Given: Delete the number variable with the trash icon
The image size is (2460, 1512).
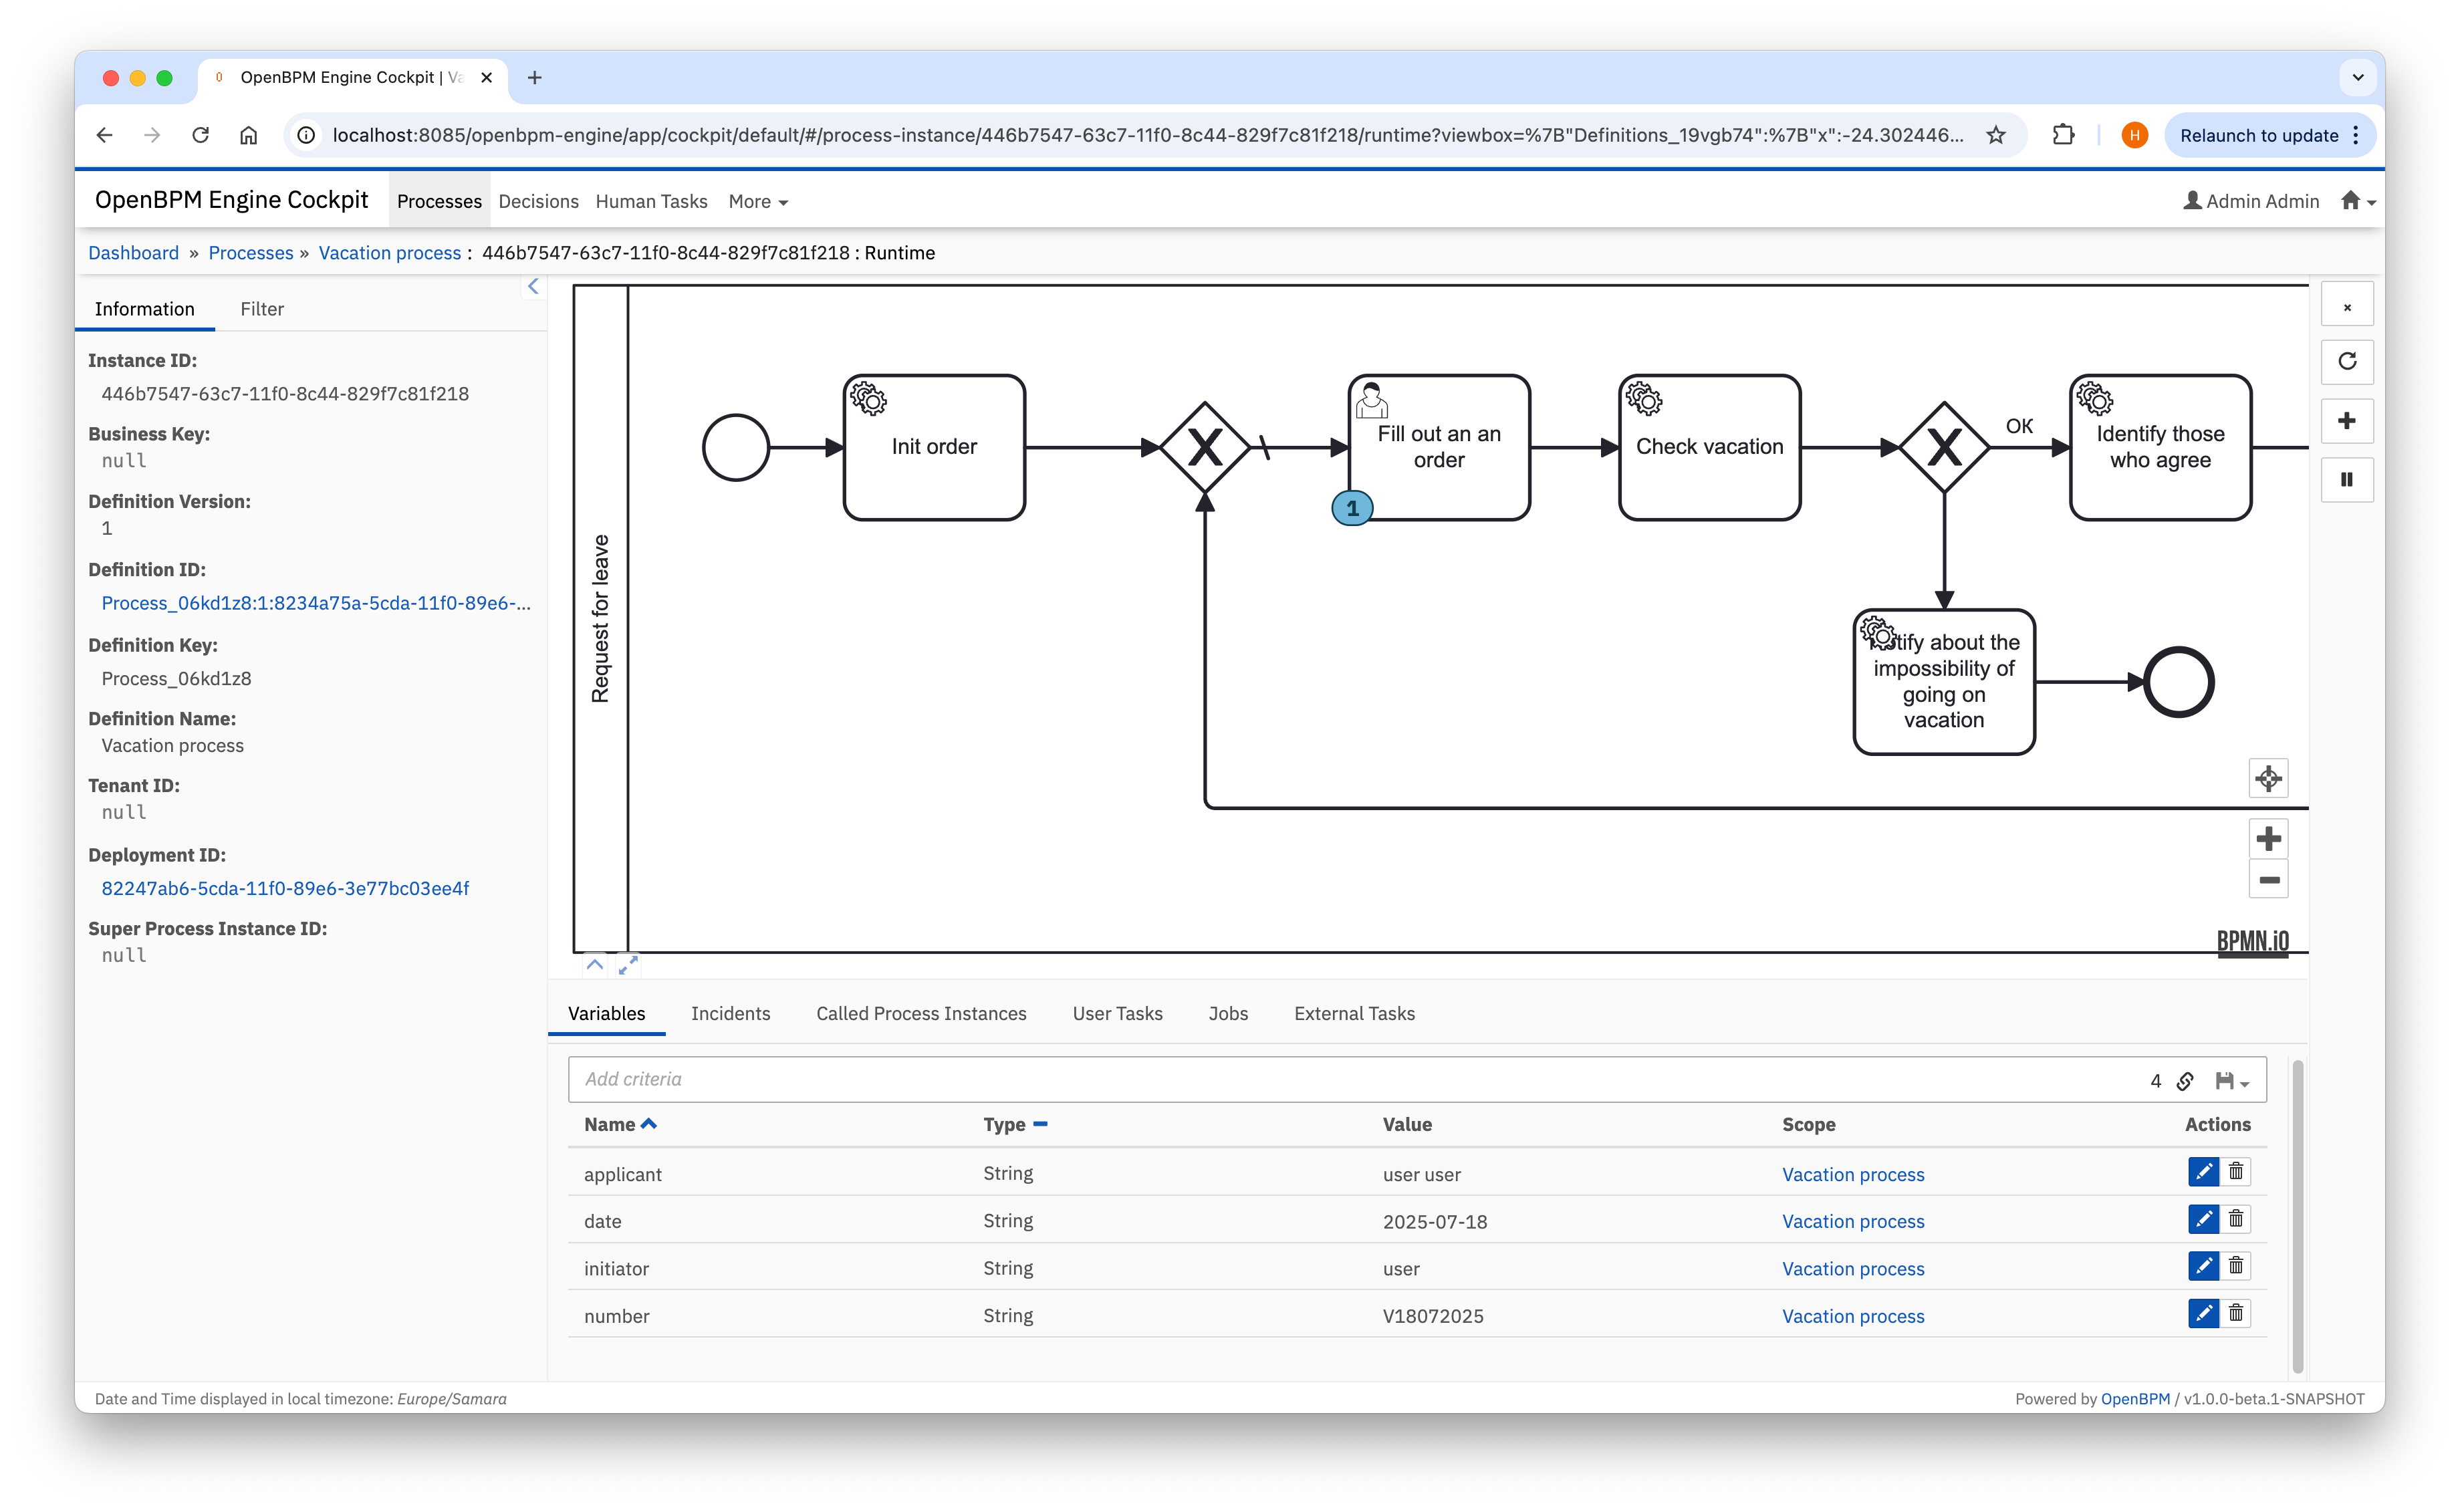Looking at the screenshot, I should coord(2236,1313).
